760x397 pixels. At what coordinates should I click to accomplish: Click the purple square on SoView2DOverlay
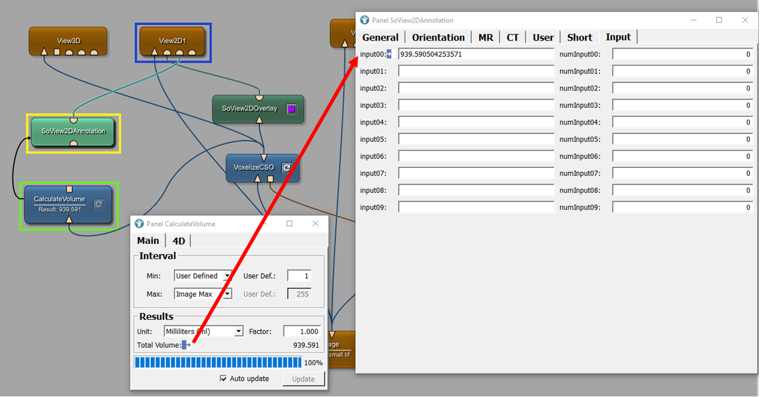pyautogui.click(x=291, y=109)
